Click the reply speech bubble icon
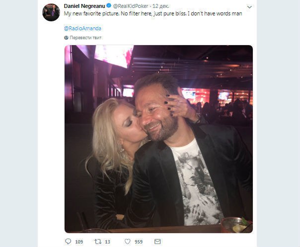This screenshot has width=300, height=247. coord(68,242)
